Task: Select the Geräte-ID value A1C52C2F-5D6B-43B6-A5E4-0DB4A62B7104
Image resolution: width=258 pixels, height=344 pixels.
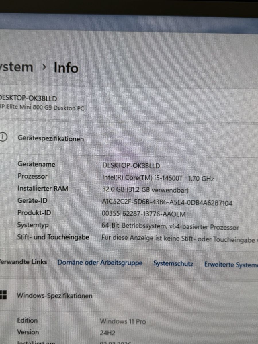Action: pyautogui.click(x=167, y=203)
